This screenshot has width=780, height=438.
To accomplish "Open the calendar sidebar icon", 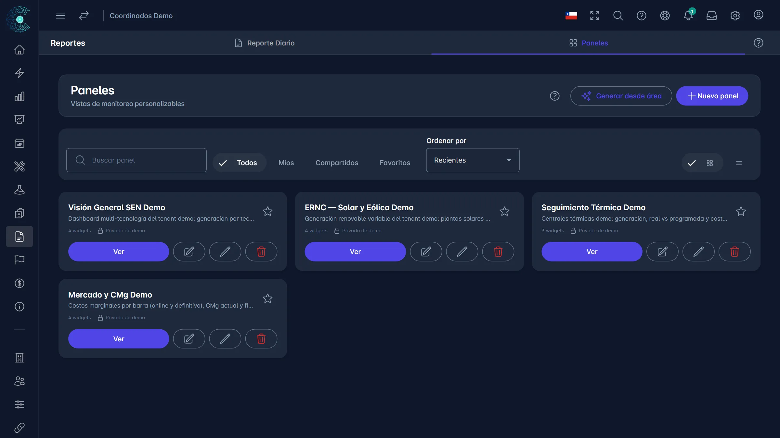I will click(19, 143).
